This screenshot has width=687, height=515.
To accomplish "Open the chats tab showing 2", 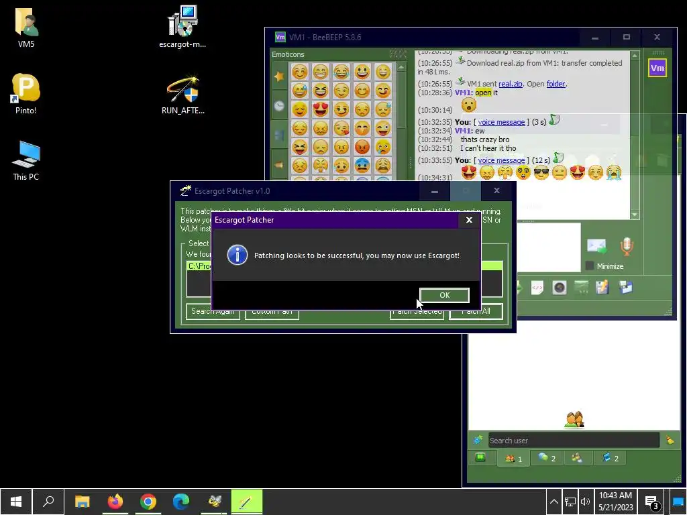I will point(547,458).
